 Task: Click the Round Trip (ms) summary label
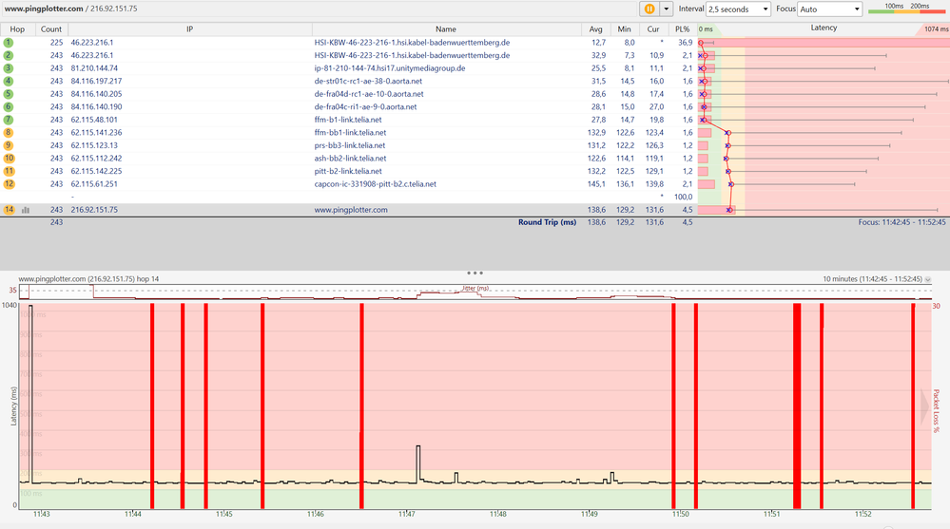point(547,222)
